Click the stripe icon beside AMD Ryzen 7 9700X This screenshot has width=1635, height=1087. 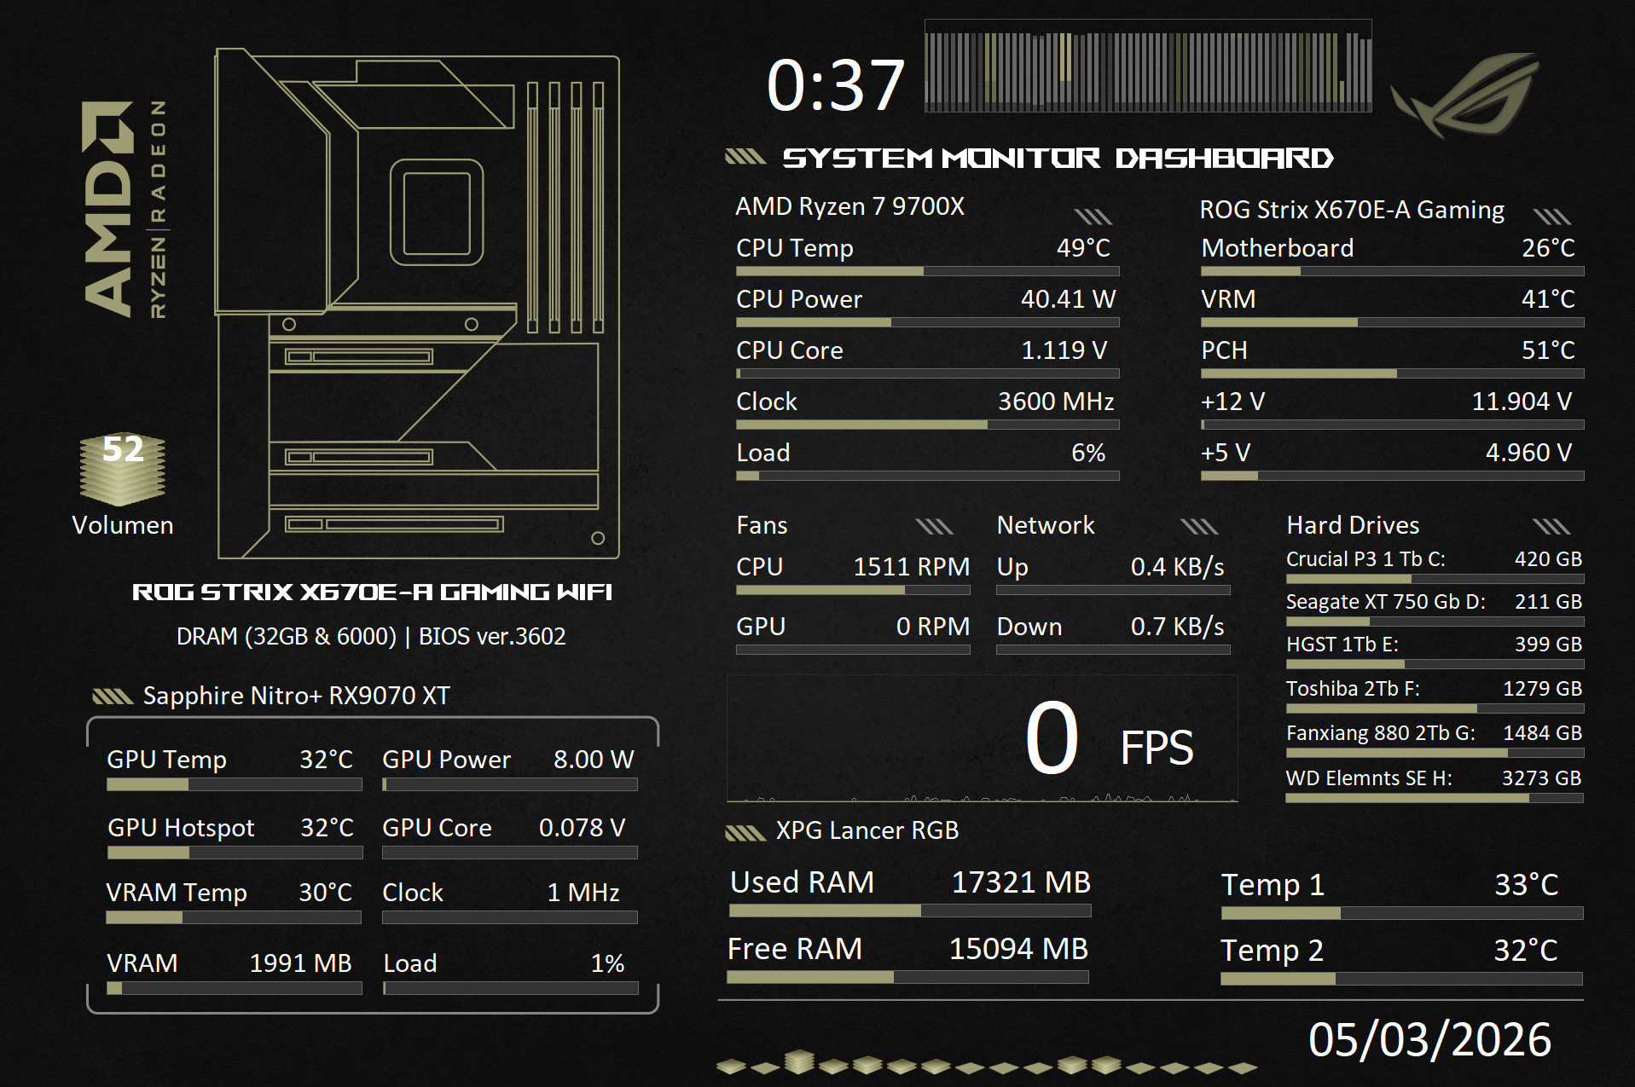(x=1093, y=216)
